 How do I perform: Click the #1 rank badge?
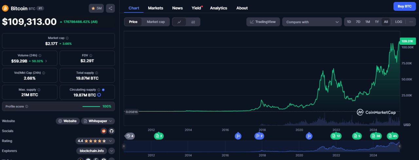click(x=41, y=8)
